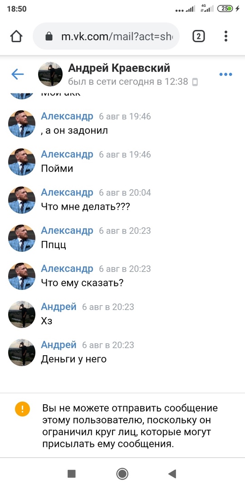The image size is (245, 490).
Task: Tap Александр's avatar beside 'Ппцц'
Action: pos(22,238)
